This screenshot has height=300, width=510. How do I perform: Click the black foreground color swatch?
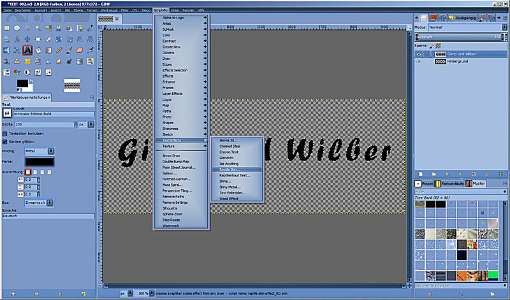tap(22, 83)
